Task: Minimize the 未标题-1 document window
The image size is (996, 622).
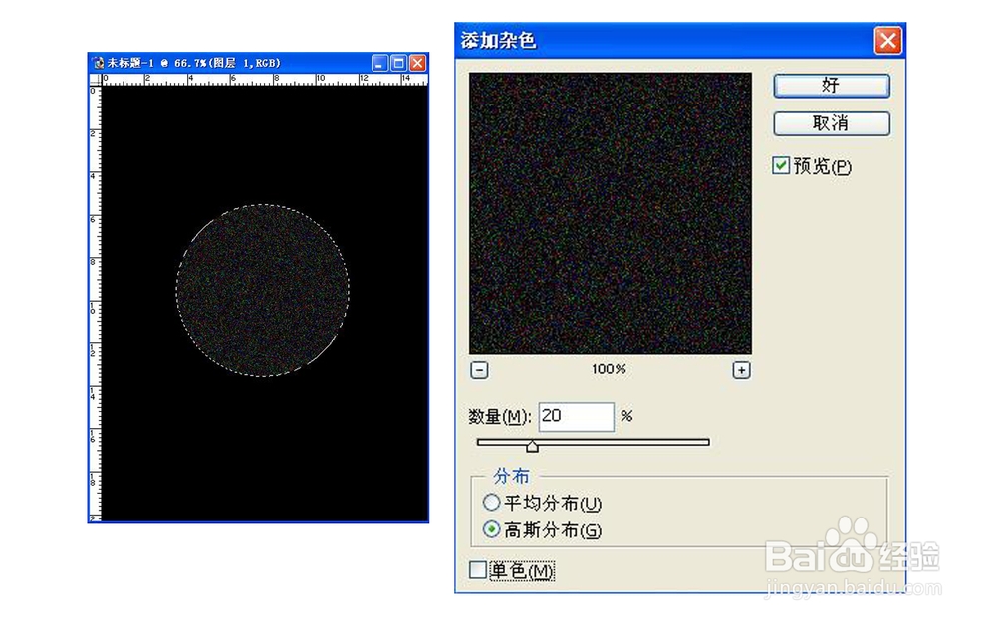Action: (379, 62)
